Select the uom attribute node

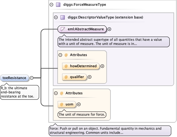tap(67, 105)
